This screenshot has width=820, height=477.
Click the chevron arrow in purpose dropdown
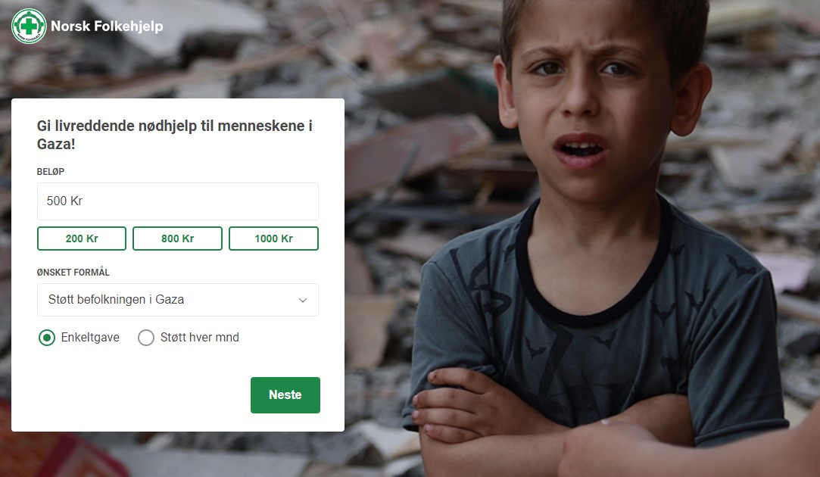[303, 301]
